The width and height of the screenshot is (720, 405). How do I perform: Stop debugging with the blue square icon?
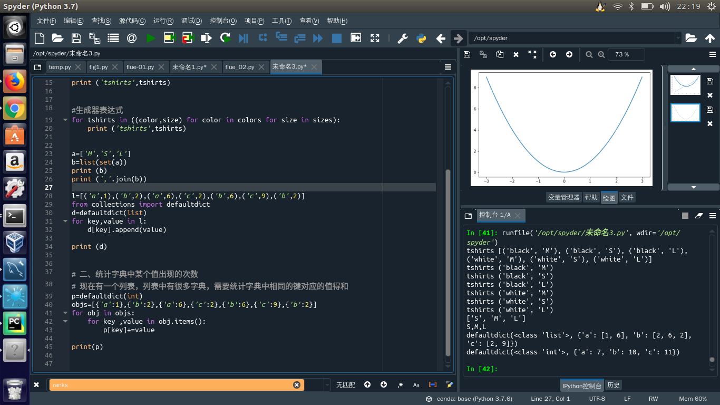point(336,38)
